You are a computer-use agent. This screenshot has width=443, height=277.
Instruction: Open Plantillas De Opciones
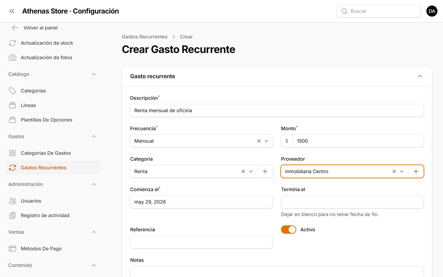[x=53, y=120]
